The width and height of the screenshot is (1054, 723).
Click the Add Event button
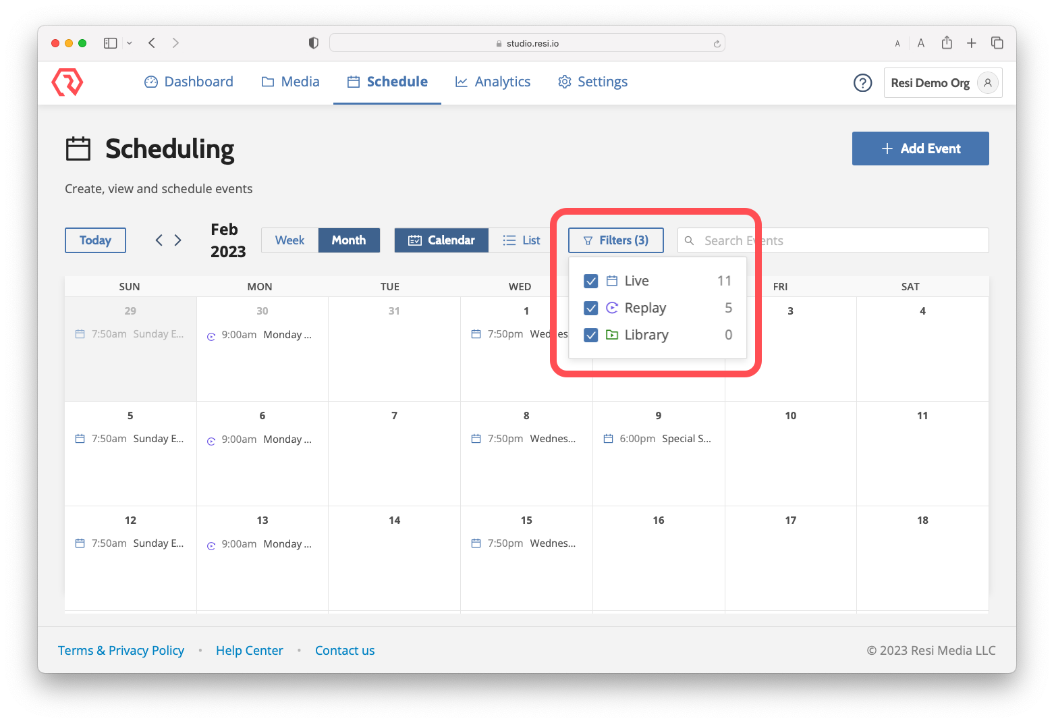920,149
